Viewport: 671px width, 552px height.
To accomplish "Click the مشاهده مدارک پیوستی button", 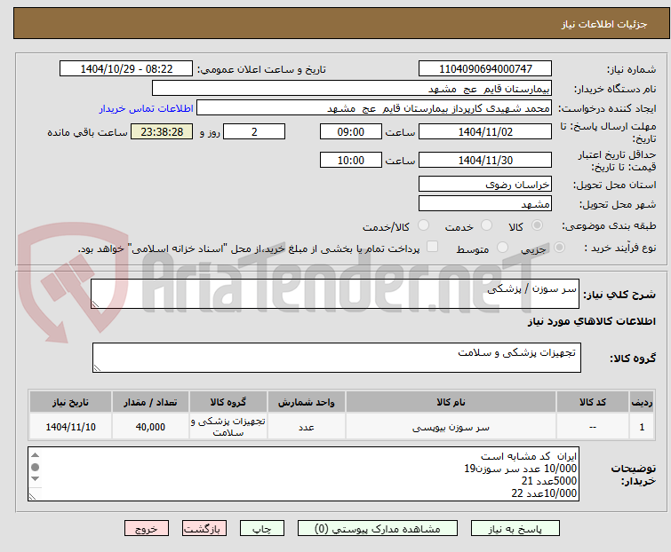I will [378, 529].
